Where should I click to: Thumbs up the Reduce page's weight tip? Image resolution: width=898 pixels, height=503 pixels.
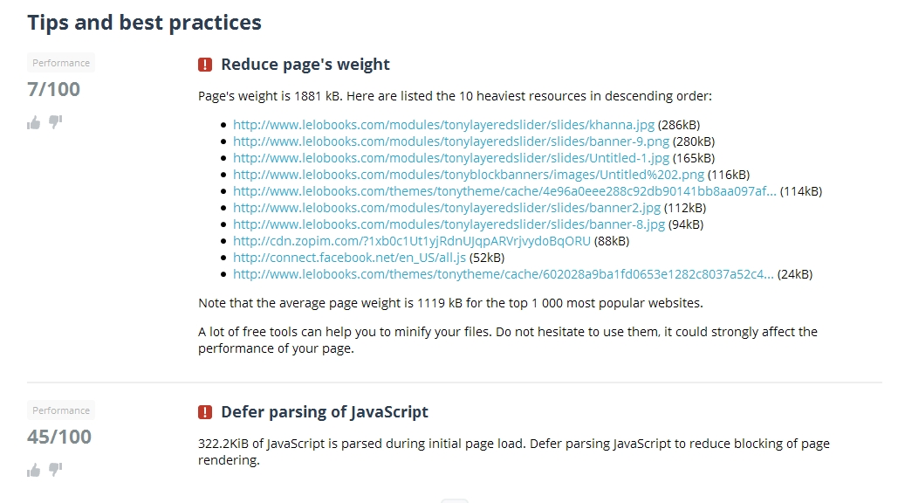point(34,122)
